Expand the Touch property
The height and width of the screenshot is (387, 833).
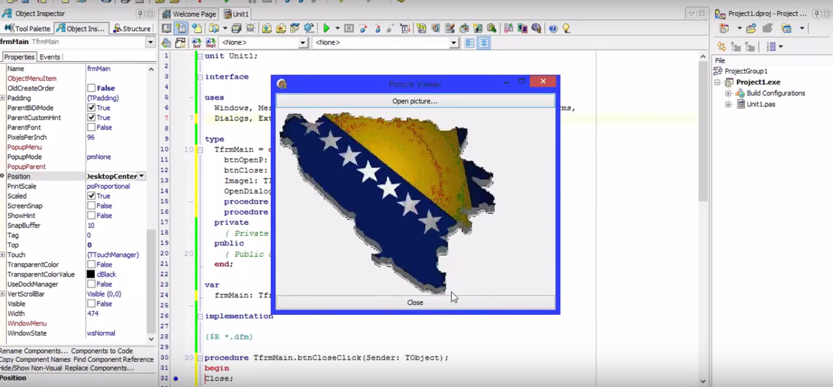[3, 255]
